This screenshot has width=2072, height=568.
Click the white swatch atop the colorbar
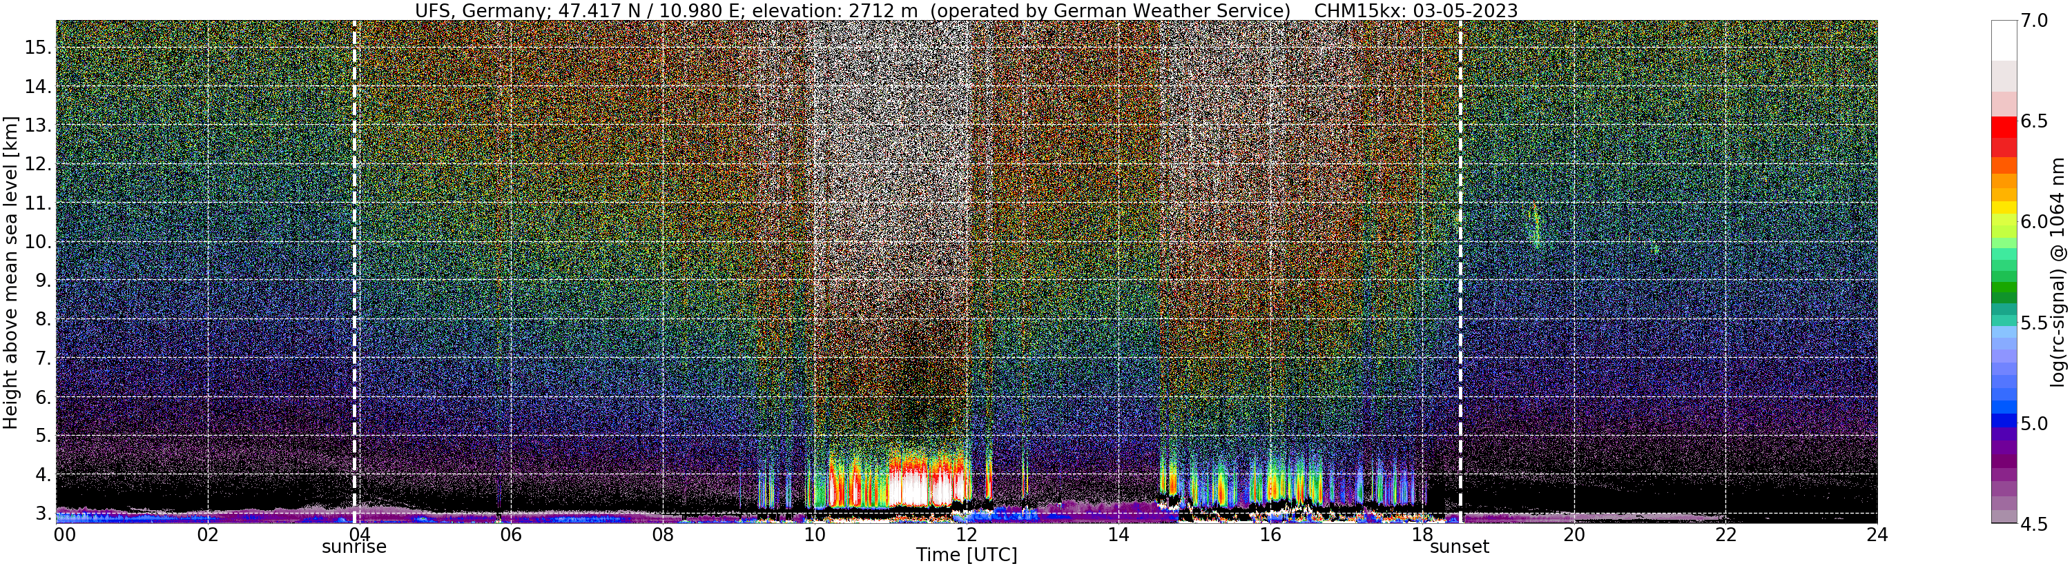click(x=2004, y=40)
